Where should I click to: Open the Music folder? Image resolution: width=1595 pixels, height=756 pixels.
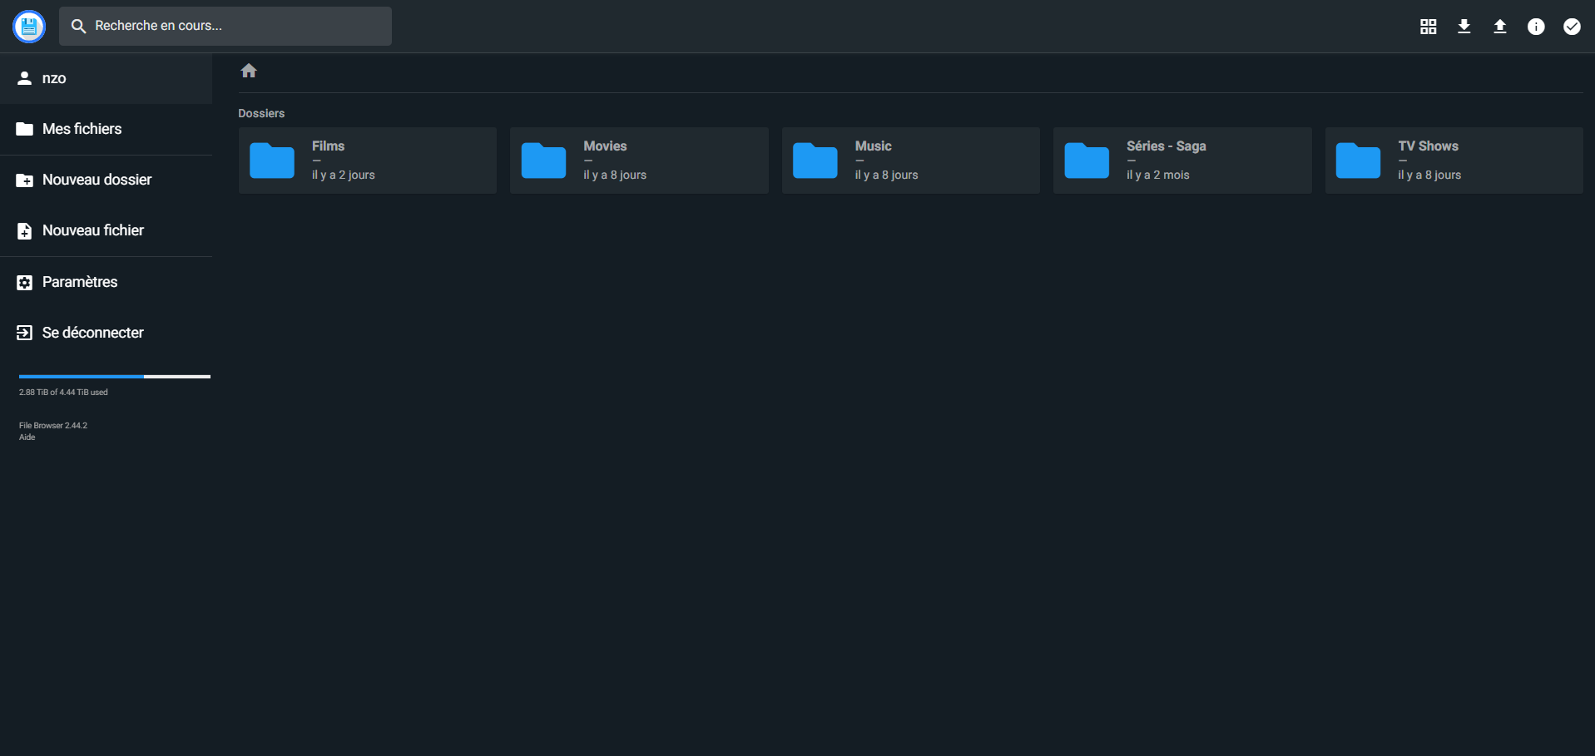click(910, 161)
